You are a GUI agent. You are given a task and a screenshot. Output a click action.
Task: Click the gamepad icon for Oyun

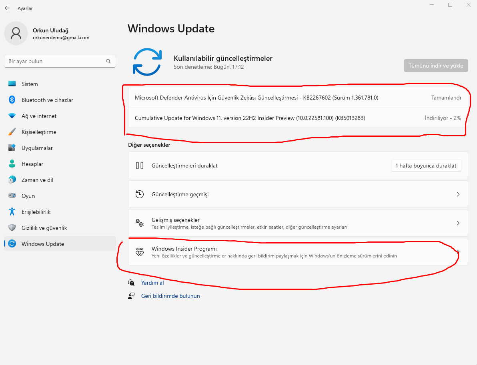pyautogui.click(x=12, y=196)
